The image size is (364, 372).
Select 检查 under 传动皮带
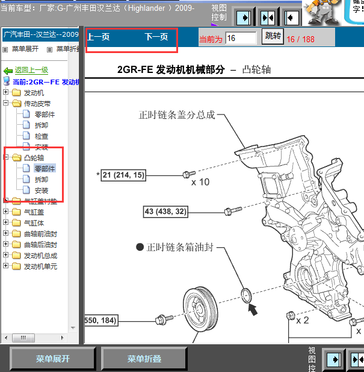tap(41, 136)
